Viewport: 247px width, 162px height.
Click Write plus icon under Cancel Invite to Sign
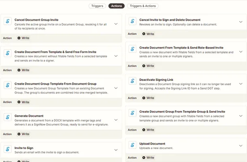144,34
